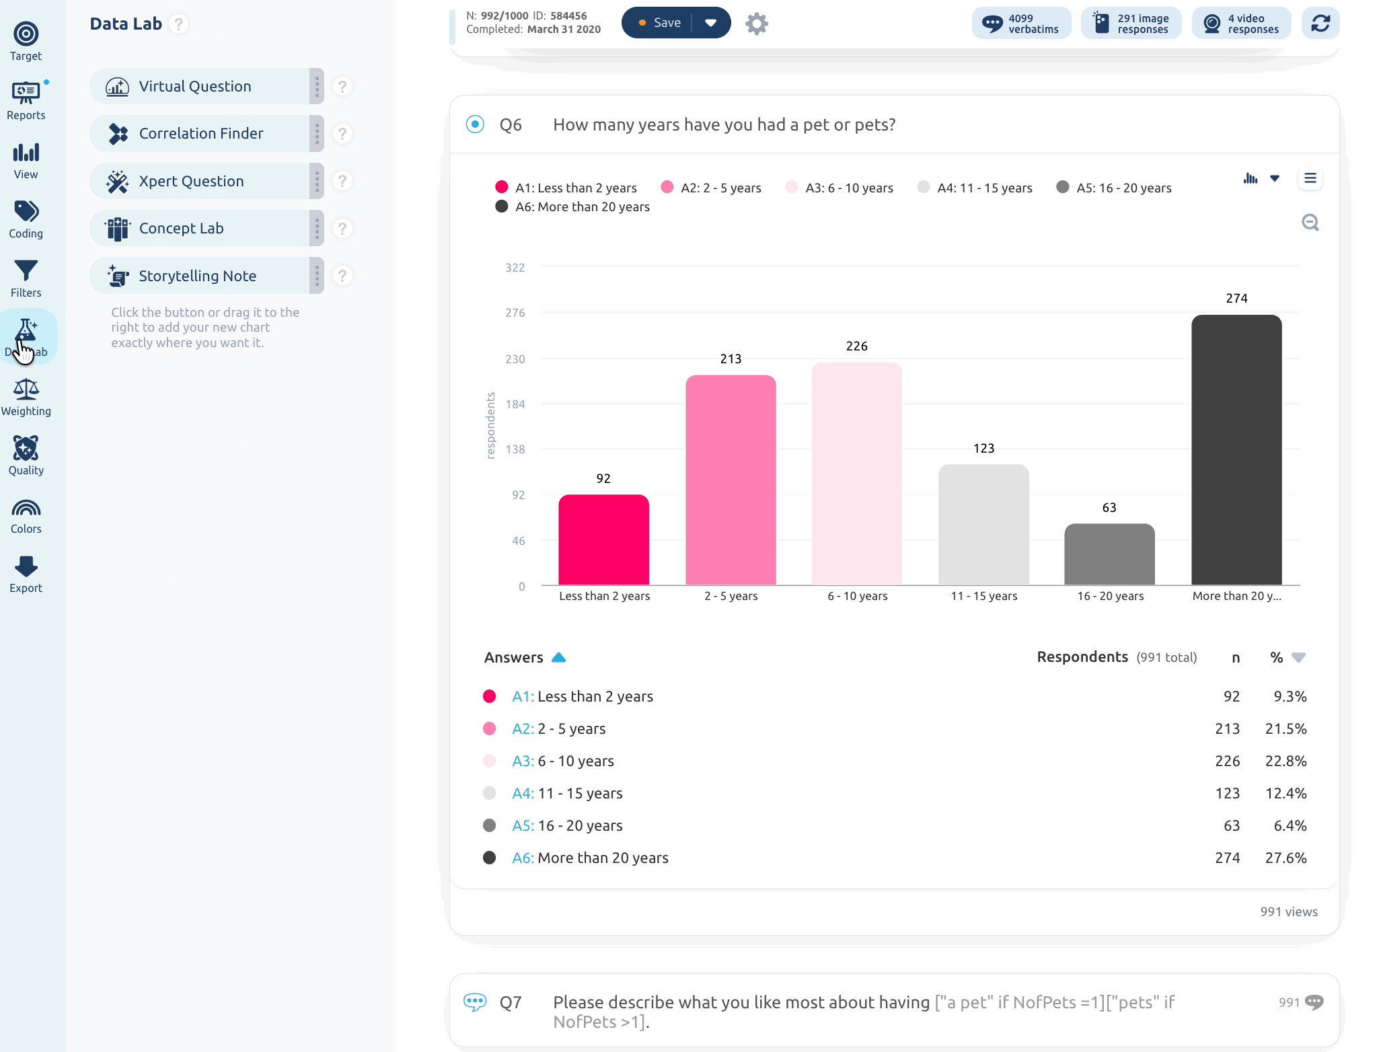The width and height of the screenshot is (1379, 1052).
Task: Add an Xpert Question
Action: (206, 181)
